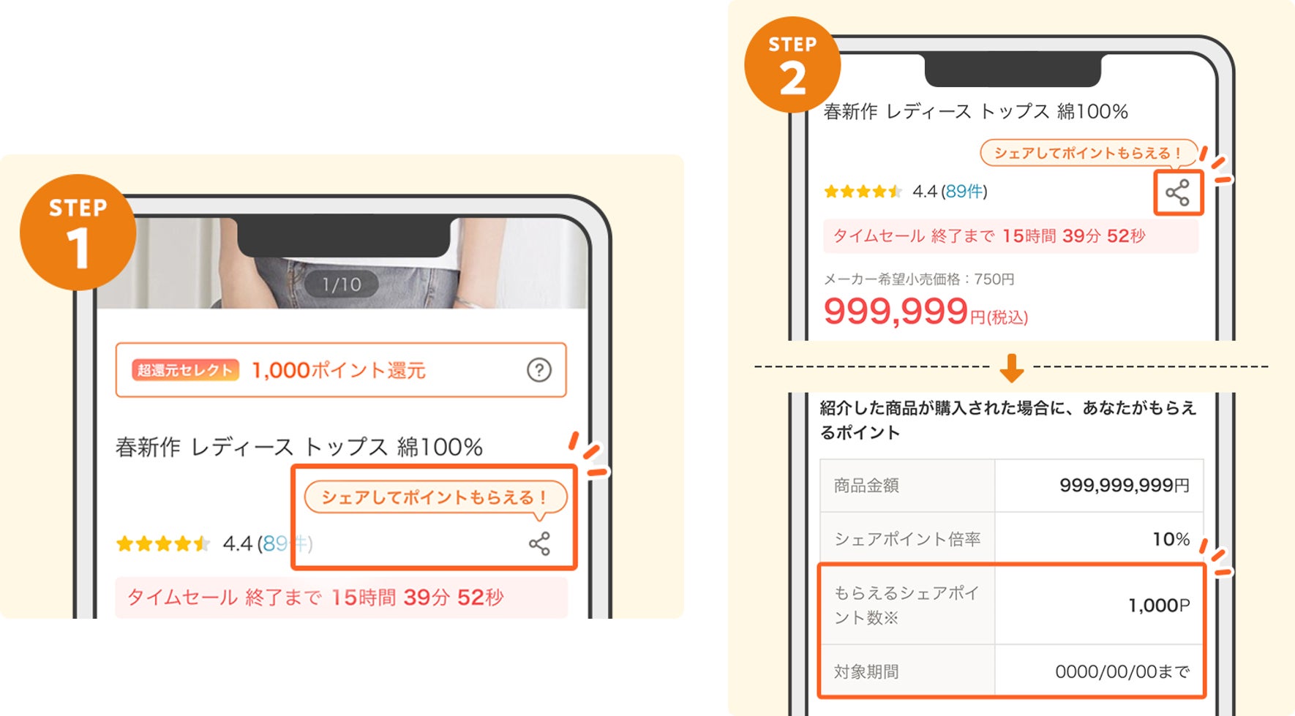
Task: Open the 89件 reviews link in Step 2
Action: (x=964, y=192)
